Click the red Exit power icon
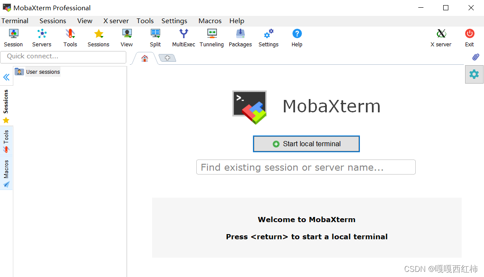Screen dimensions: 484x277 (469, 38)
